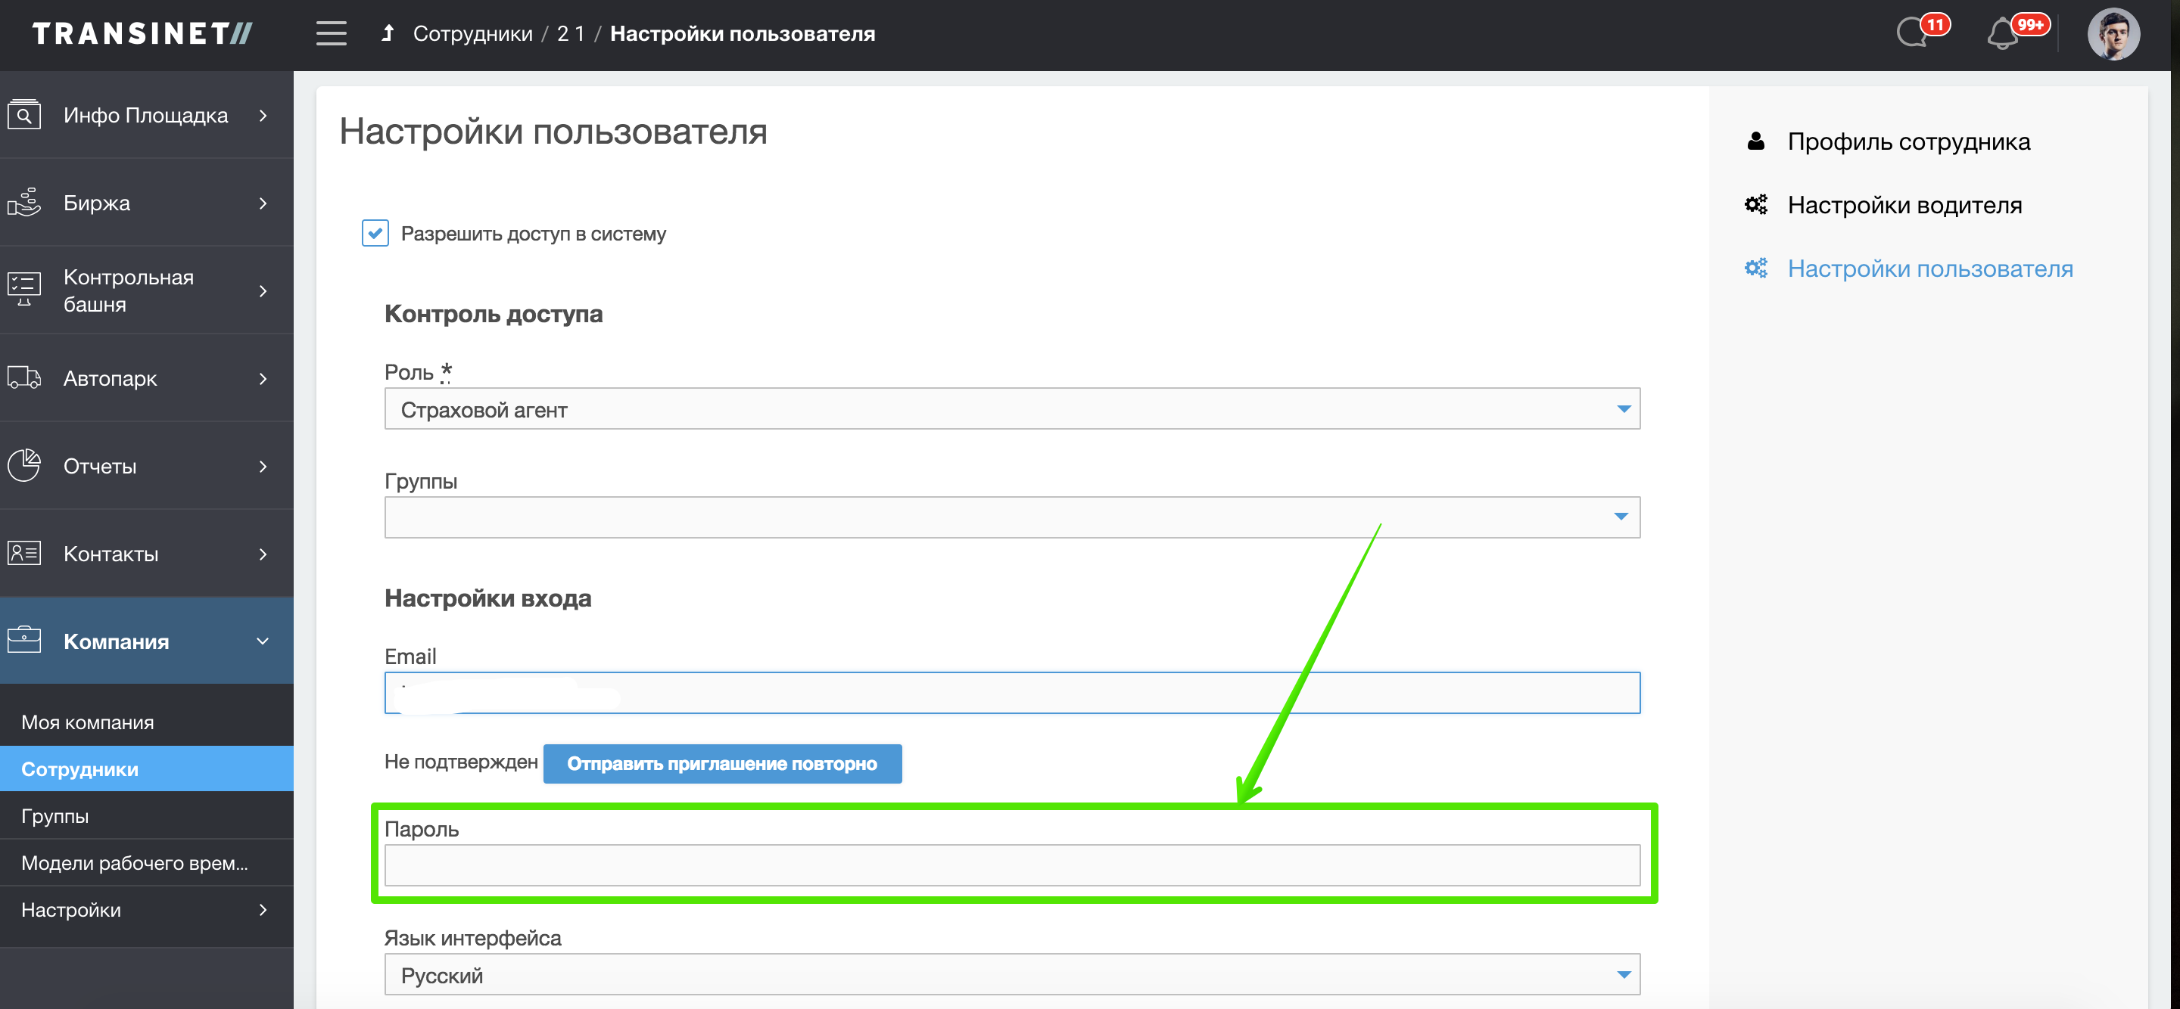Click the Биржа hand-coins icon
The height and width of the screenshot is (1009, 2180).
[x=24, y=203]
